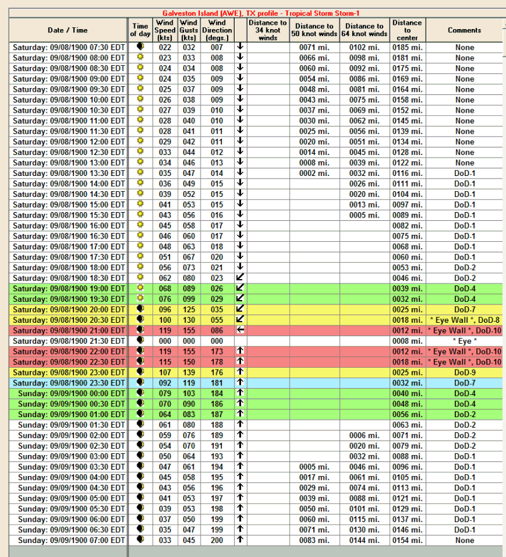Image resolution: width=506 pixels, height=557 pixels.
Task: Click the Time of day column header
Action: [140, 30]
